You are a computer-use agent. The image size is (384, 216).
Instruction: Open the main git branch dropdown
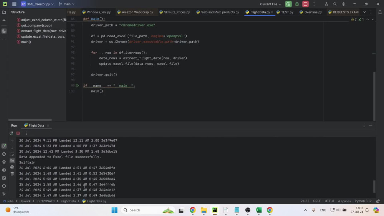click(66, 4)
